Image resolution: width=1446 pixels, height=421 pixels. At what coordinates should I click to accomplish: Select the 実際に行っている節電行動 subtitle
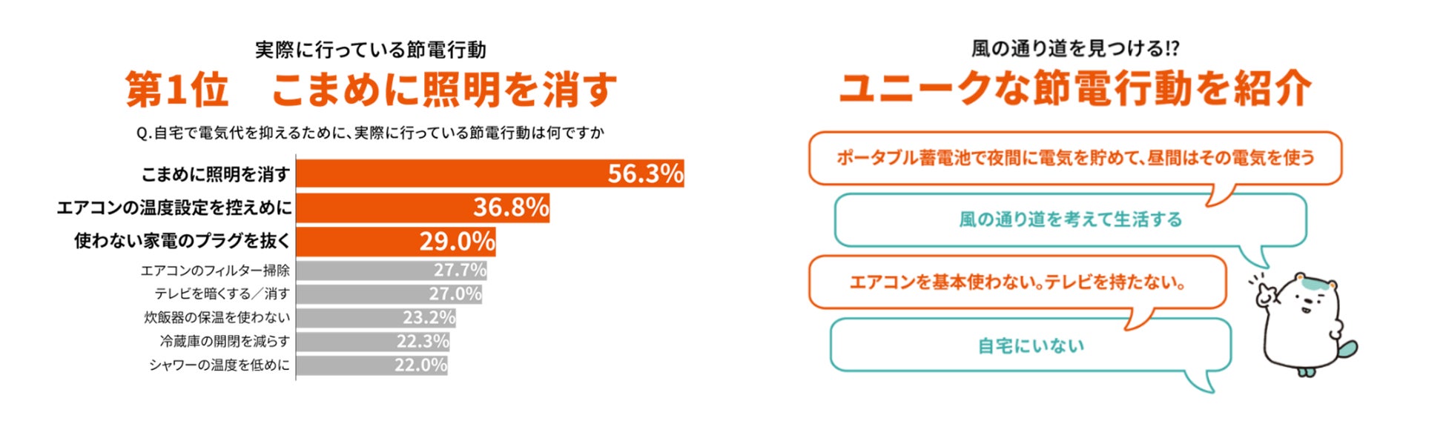371,50
